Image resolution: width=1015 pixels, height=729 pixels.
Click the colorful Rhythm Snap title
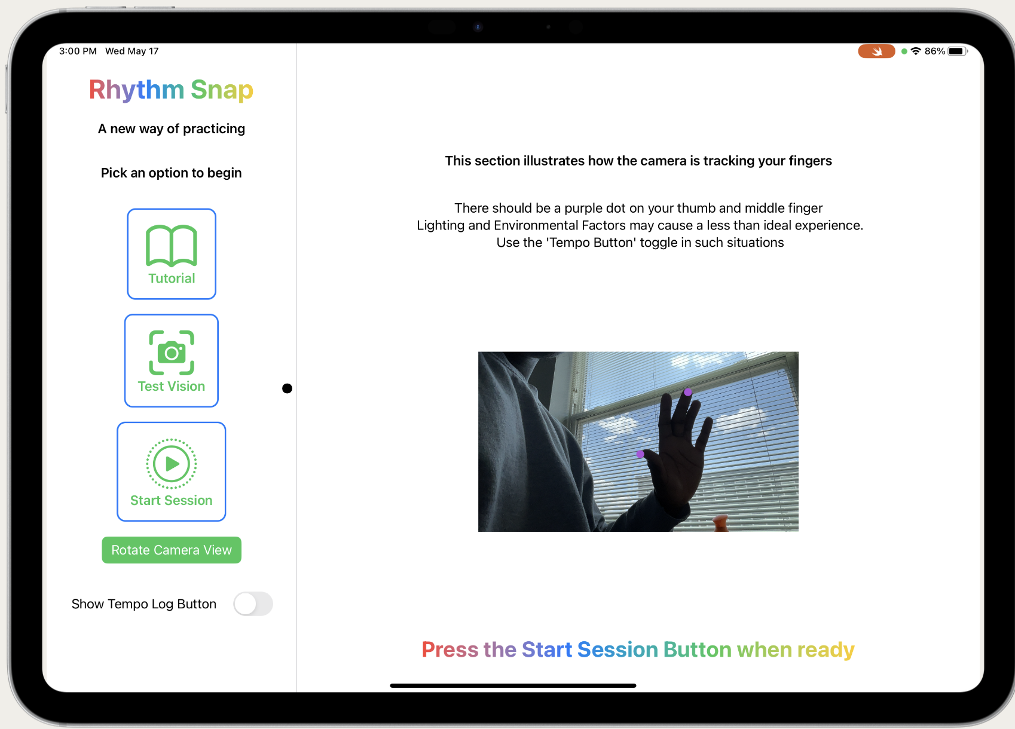pyautogui.click(x=171, y=90)
